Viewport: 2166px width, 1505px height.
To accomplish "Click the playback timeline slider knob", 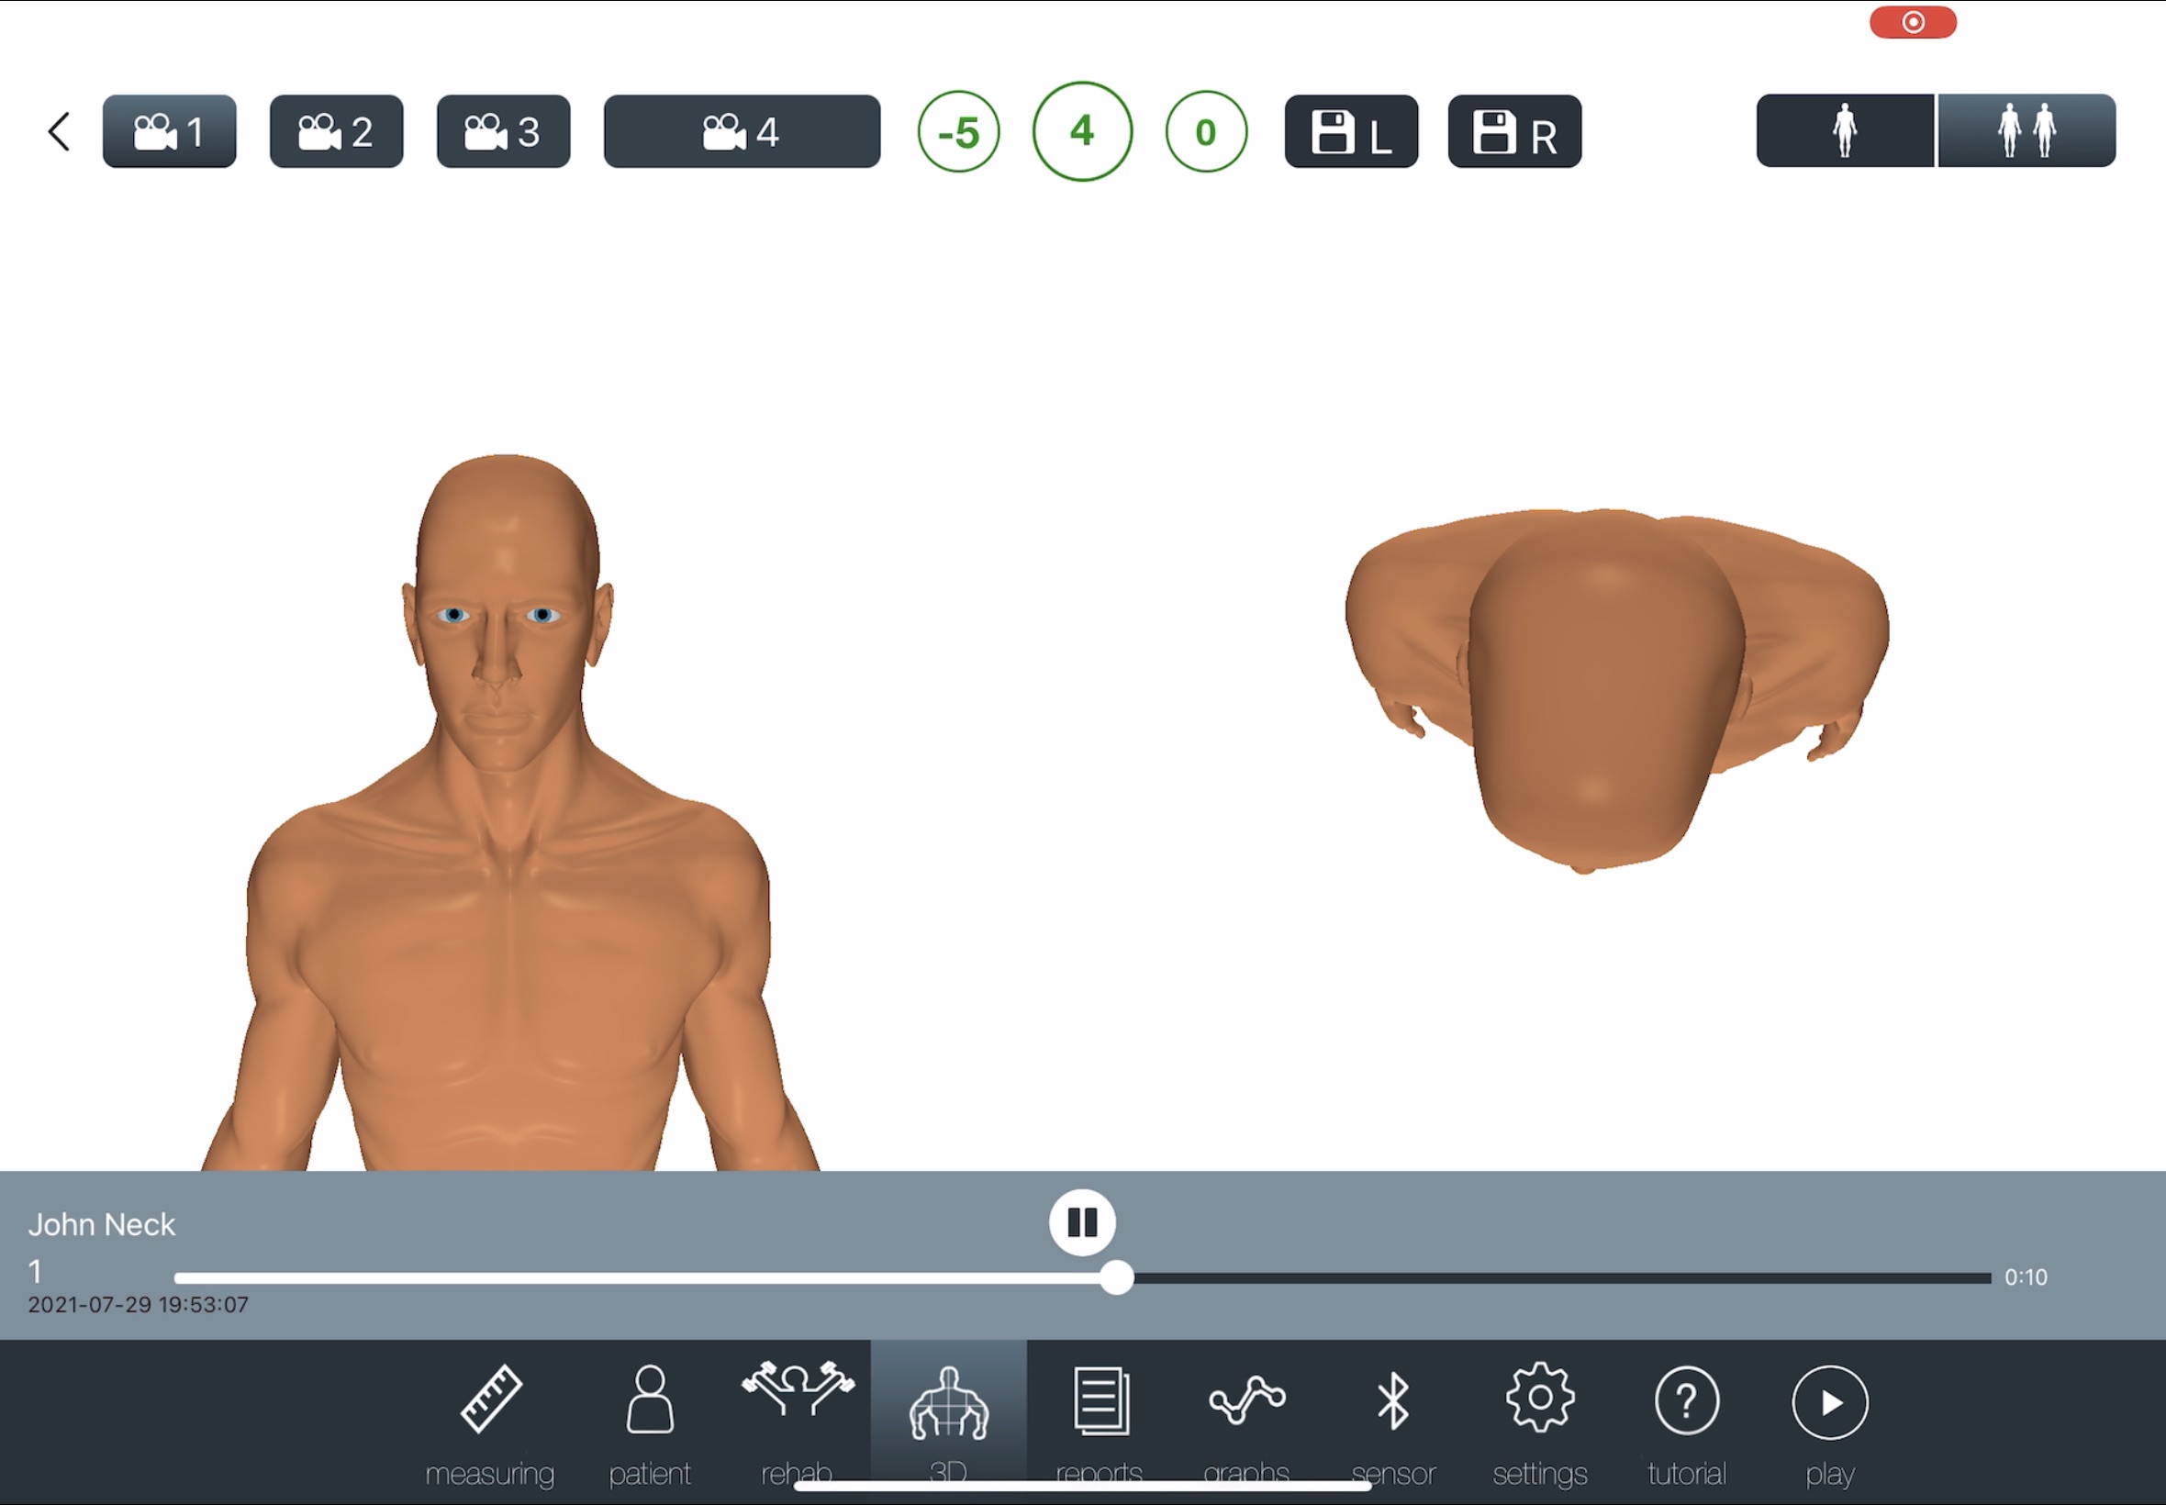I will [1116, 1277].
